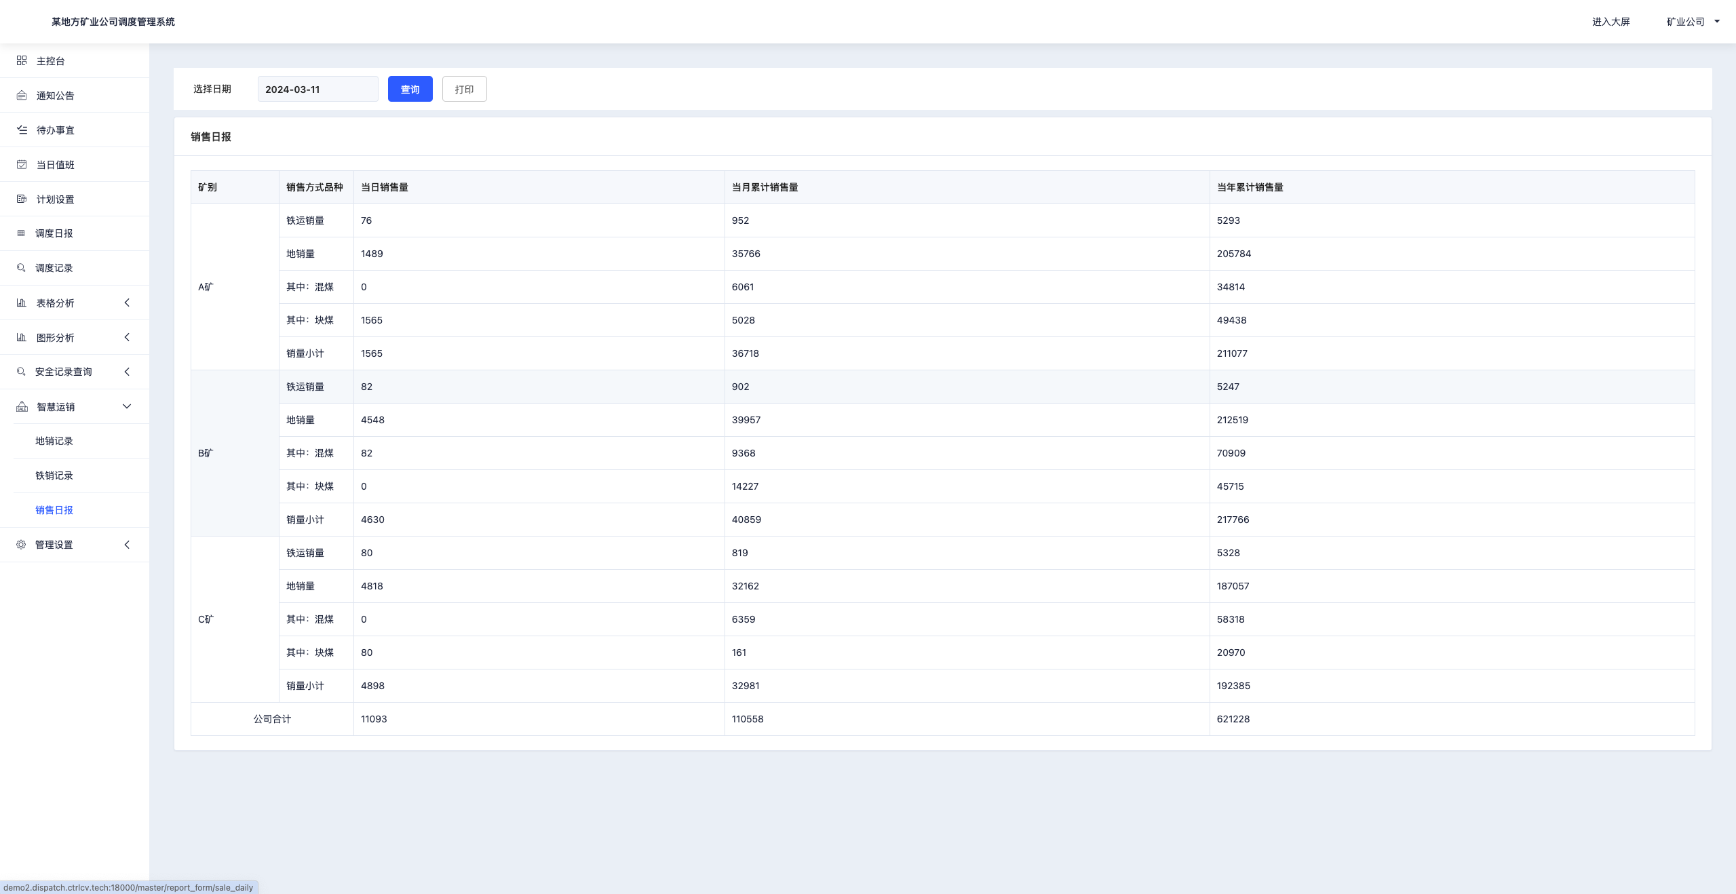Open 待办事宜 menu item
The image size is (1736, 894).
[x=75, y=130]
